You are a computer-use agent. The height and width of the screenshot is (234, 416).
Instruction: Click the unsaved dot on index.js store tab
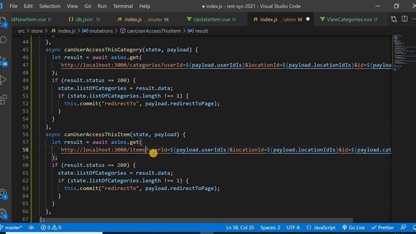coord(307,19)
